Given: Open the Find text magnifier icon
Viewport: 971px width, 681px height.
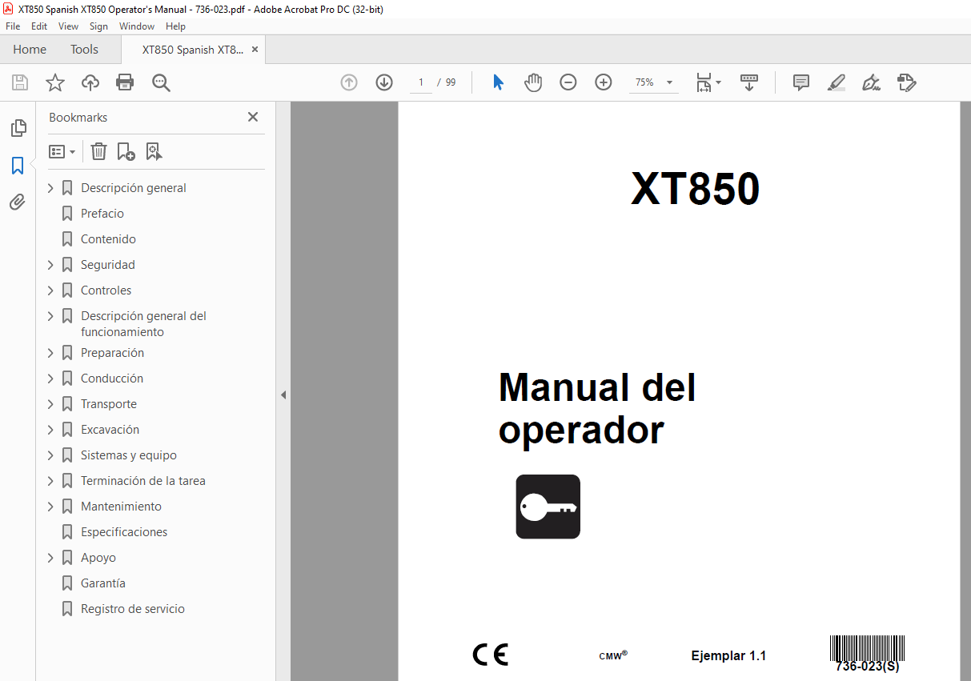Looking at the screenshot, I should coord(161,82).
